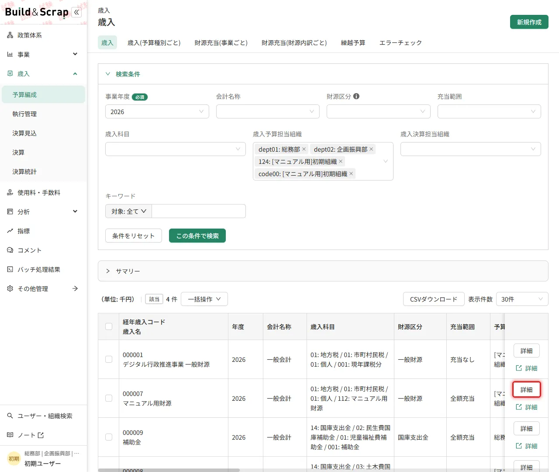Open the arrow next to その他管理
The image size is (559, 472).
pyautogui.click(x=75, y=289)
